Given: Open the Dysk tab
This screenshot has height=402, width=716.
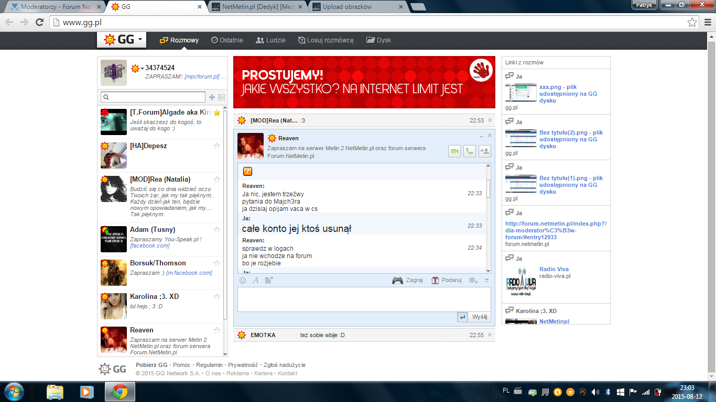Looking at the screenshot, I should tap(378, 40).
